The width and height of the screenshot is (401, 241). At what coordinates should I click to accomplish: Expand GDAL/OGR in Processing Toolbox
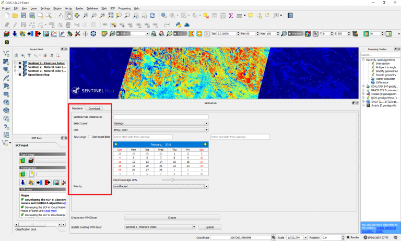click(363, 87)
